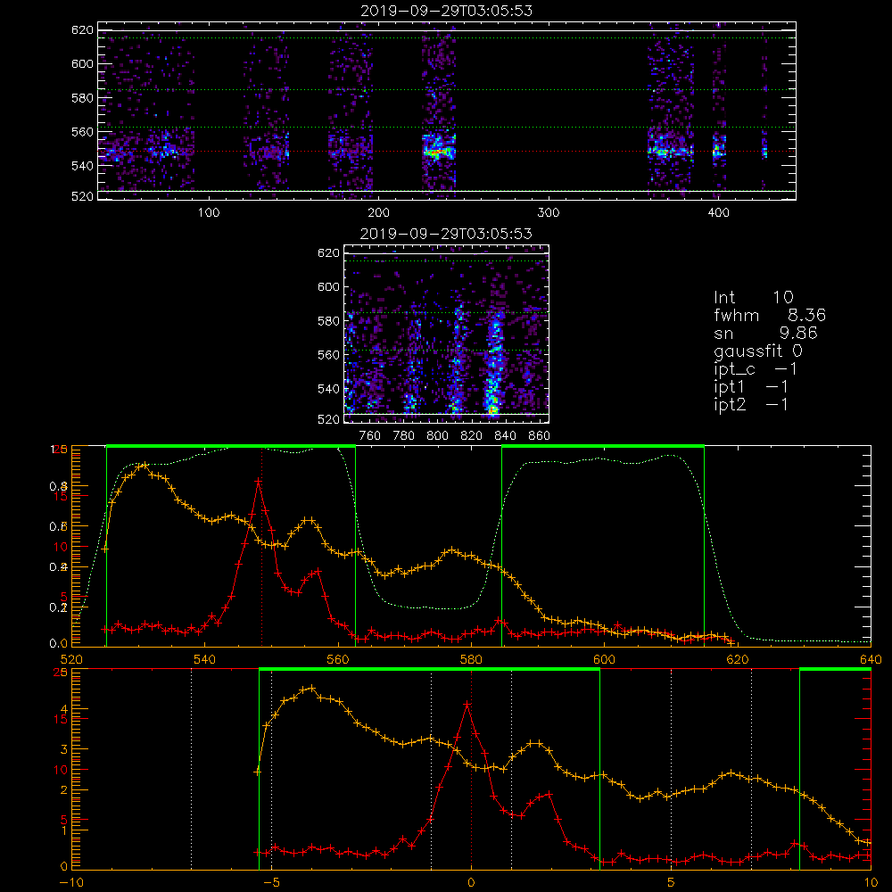Click x-axis label 640 under the upper line plot
This screenshot has height=892, width=892.
[871, 660]
